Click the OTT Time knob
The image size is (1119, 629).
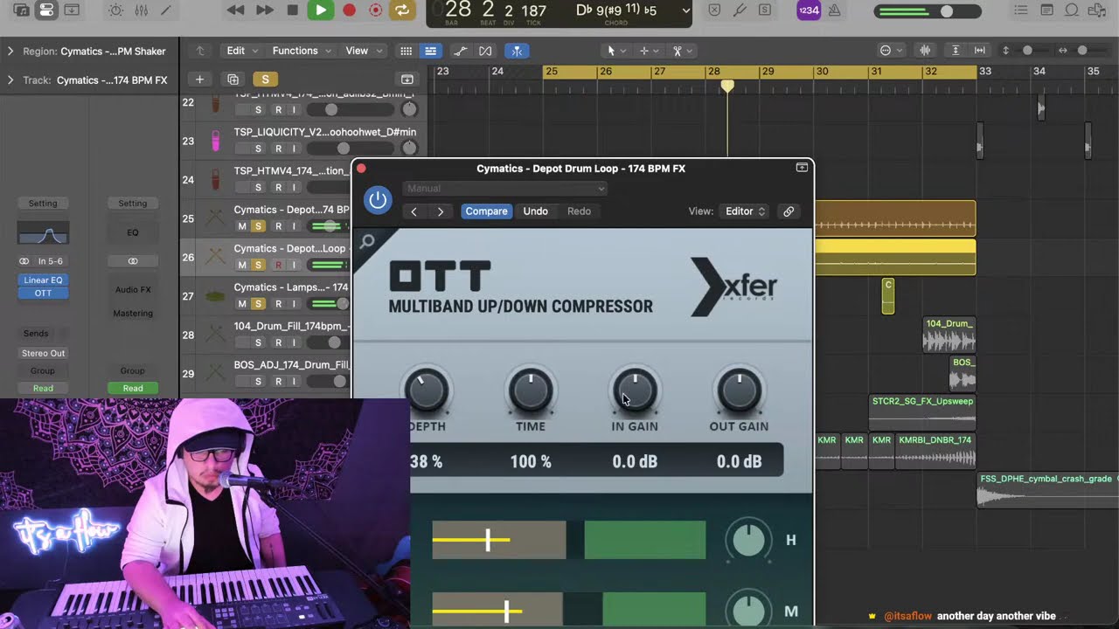531,391
